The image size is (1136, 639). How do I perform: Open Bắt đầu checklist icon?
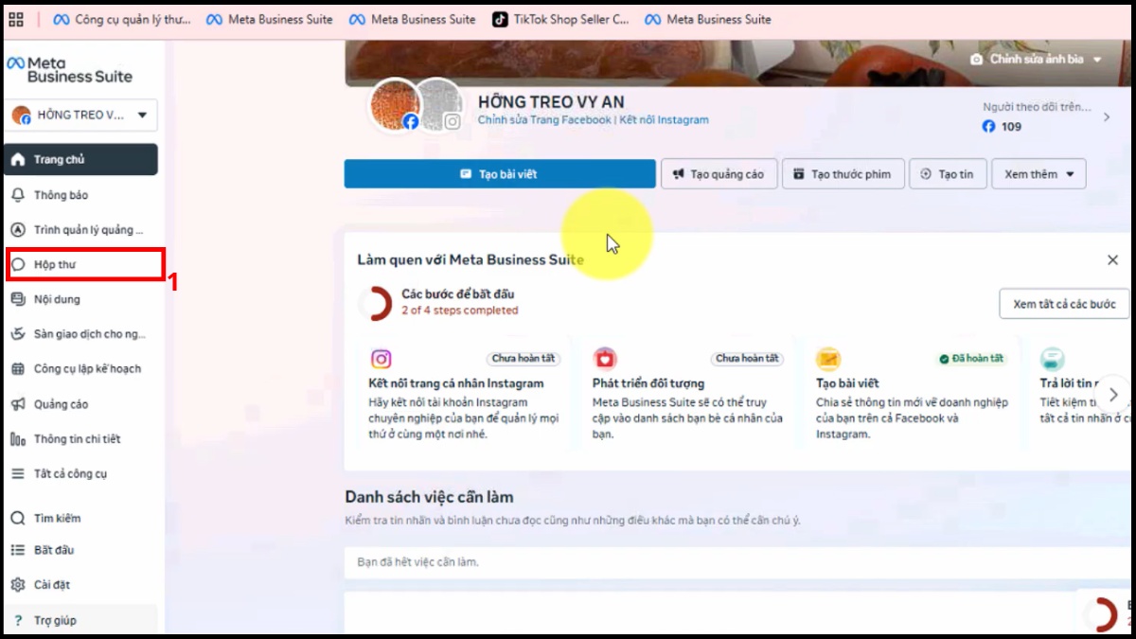coord(17,550)
